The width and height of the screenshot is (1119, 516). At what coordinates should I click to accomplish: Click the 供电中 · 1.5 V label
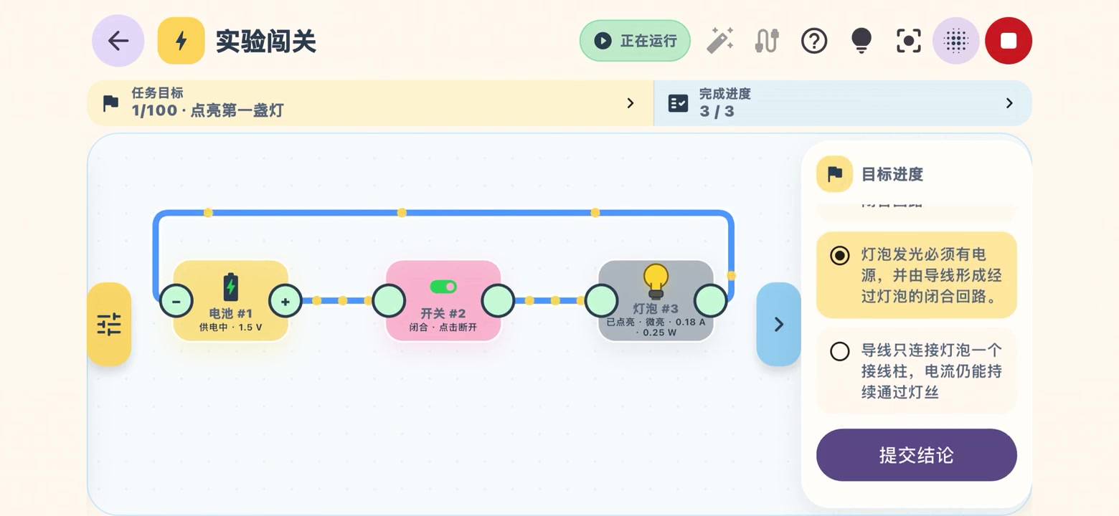230,328
